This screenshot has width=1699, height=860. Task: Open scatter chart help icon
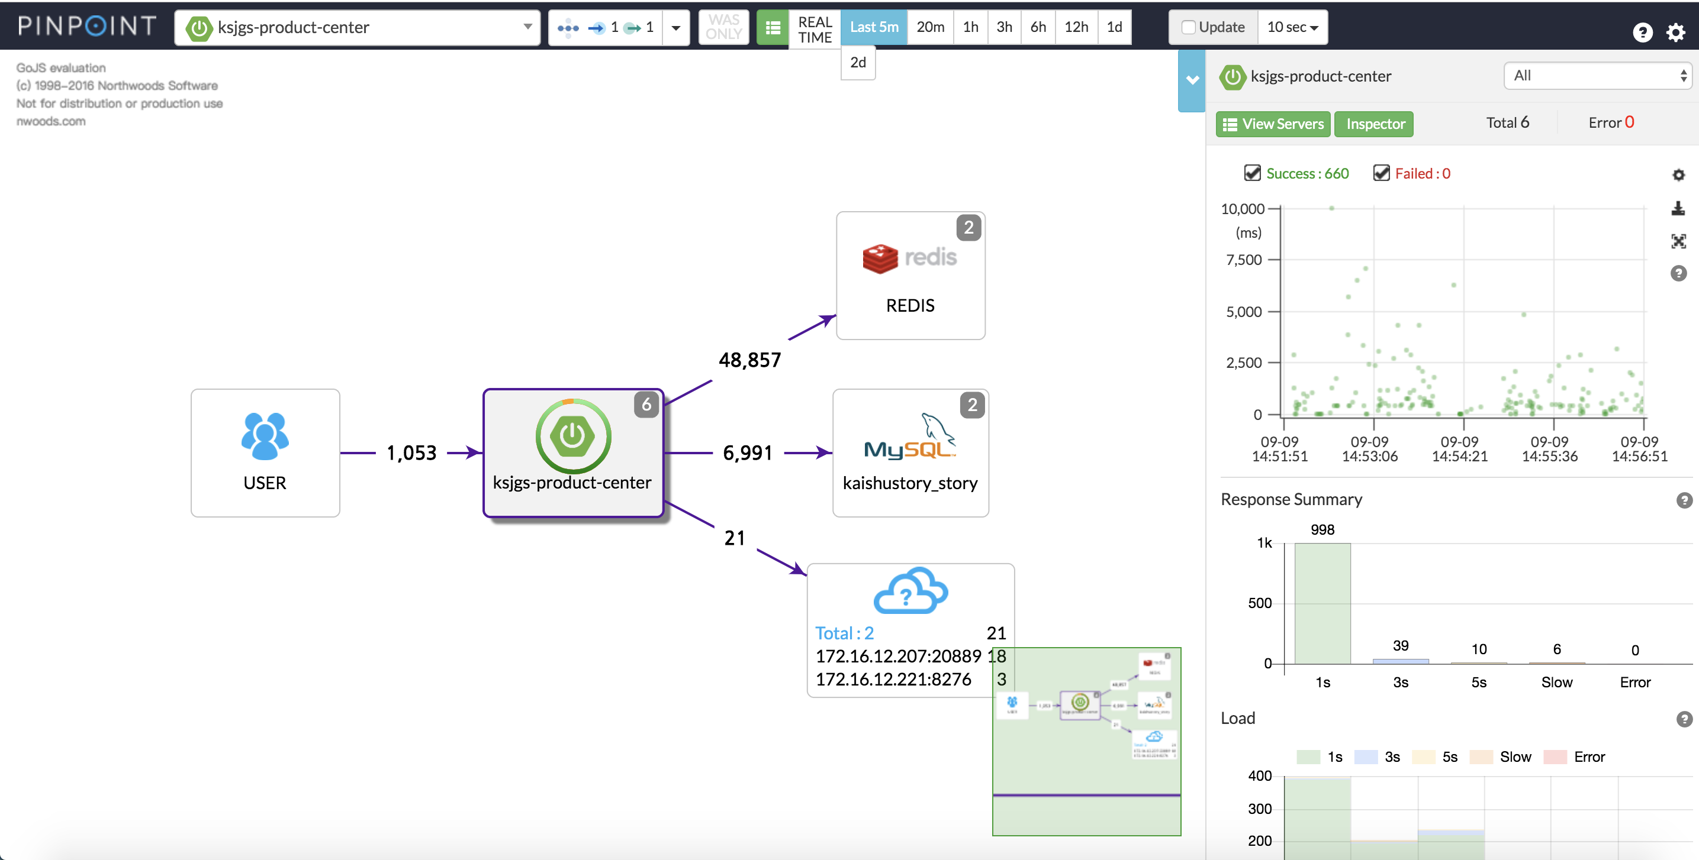click(1678, 273)
